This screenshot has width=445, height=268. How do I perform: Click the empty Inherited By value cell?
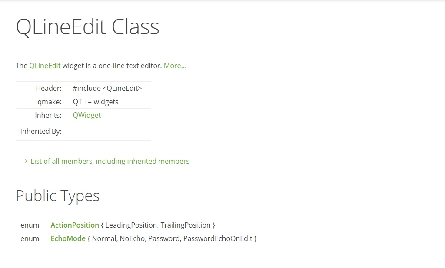(108, 131)
